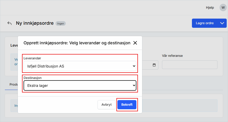
Task: Open the calendar picker icon in date field
Action: [154, 65]
